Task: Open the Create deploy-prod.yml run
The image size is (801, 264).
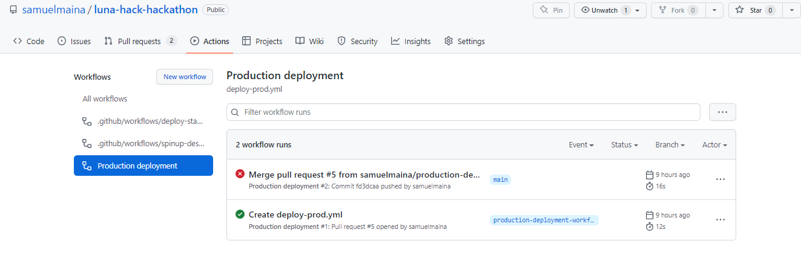Action: (x=295, y=214)
